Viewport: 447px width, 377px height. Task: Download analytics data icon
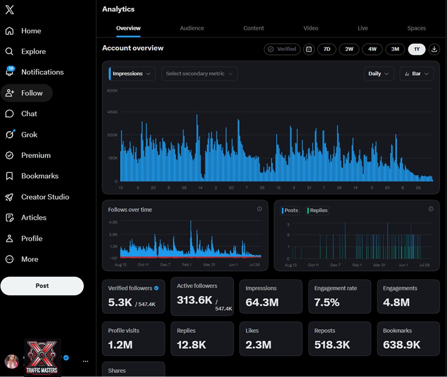[x=434, y=49]
